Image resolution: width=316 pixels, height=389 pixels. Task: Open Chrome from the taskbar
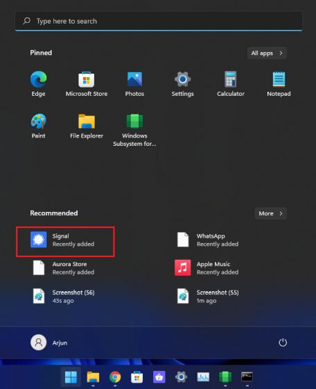115,377
